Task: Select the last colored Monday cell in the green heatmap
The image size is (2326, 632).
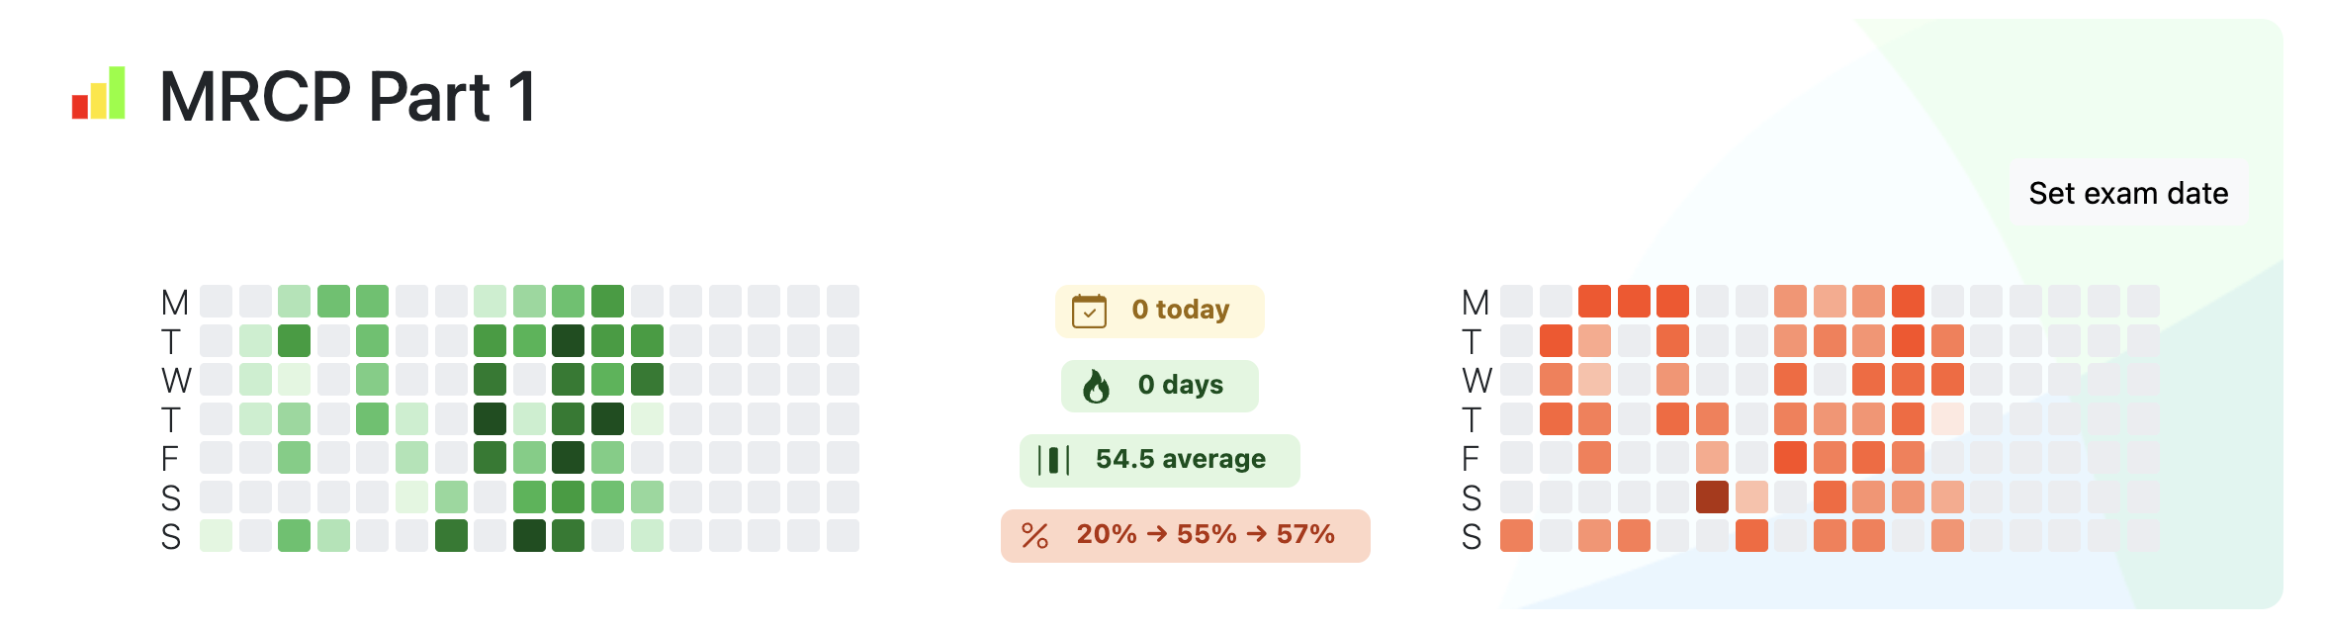Action: [607, 301]
